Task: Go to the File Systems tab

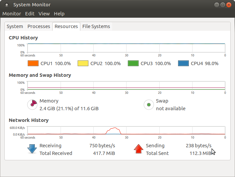Action: click(x=96, y=26)
